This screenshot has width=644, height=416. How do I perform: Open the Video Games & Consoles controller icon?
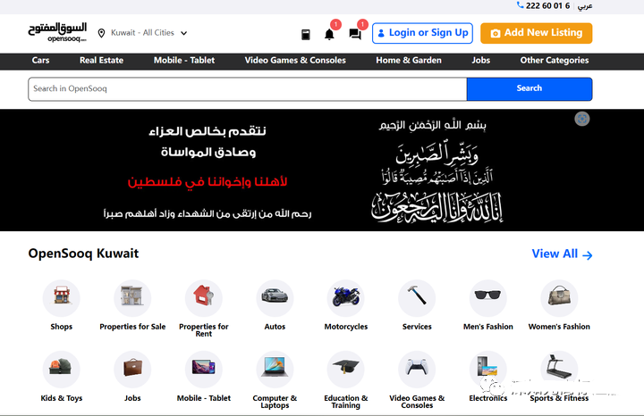point(417,370)
